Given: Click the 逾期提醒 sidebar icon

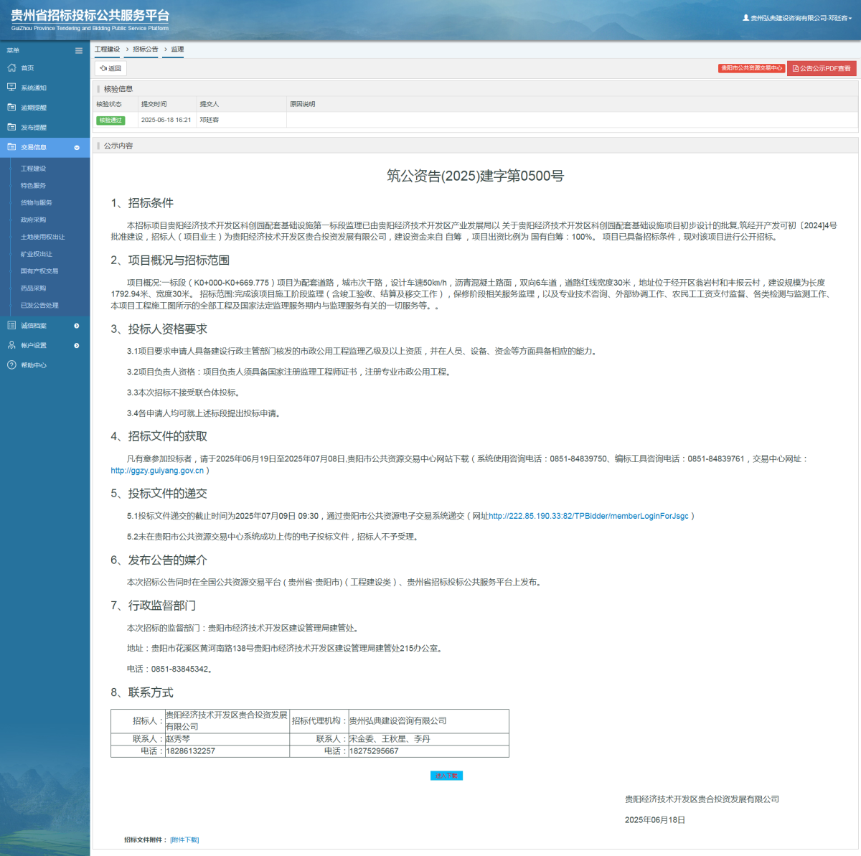Looking at the screenshot, I should click(11, 108).
